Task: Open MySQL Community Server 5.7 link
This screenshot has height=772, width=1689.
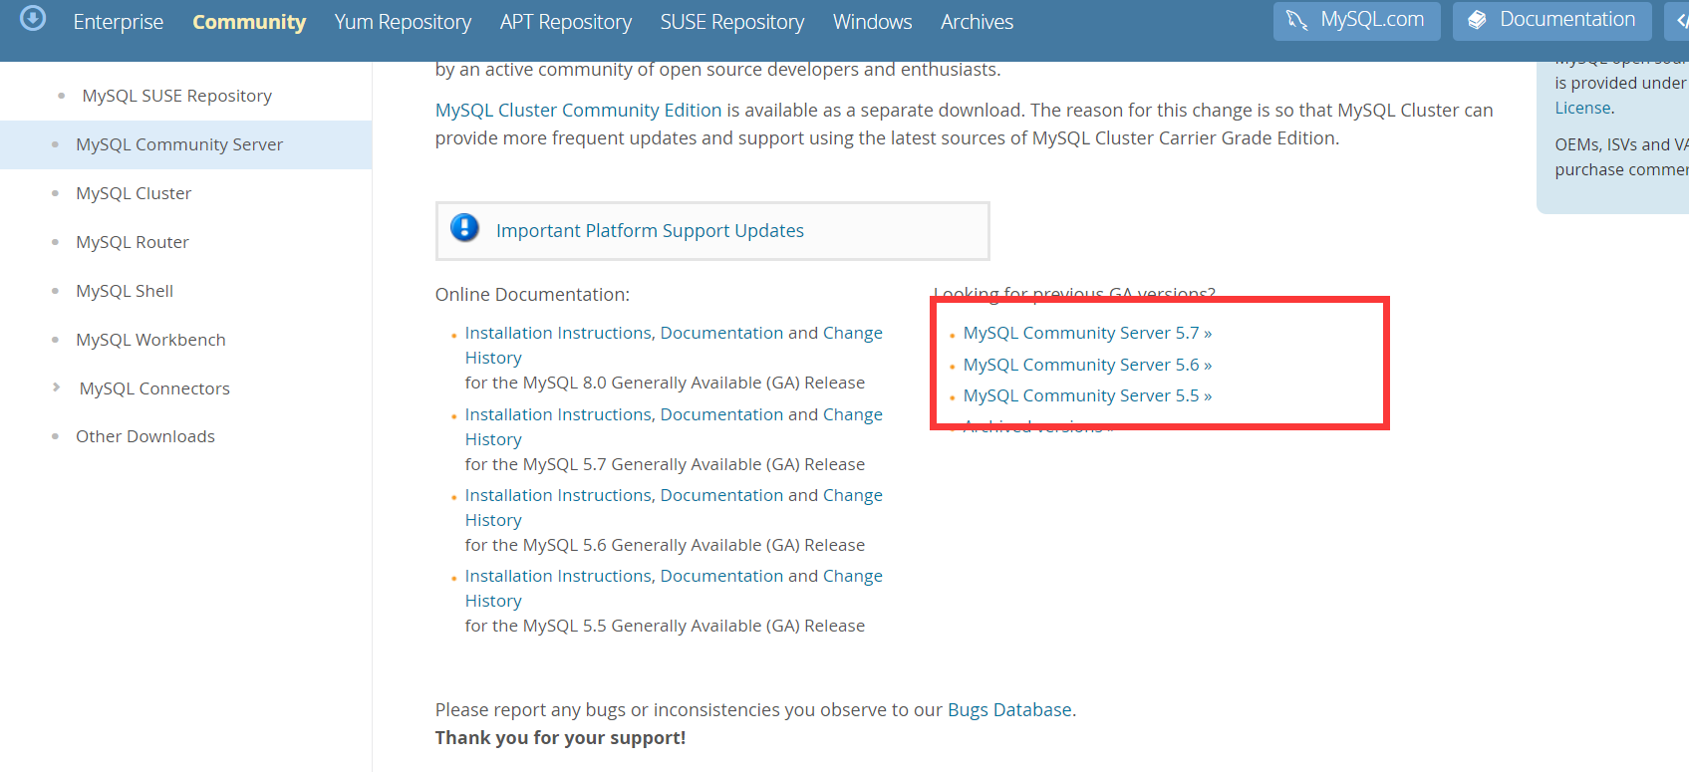Action: click(x=1087, y=333)
